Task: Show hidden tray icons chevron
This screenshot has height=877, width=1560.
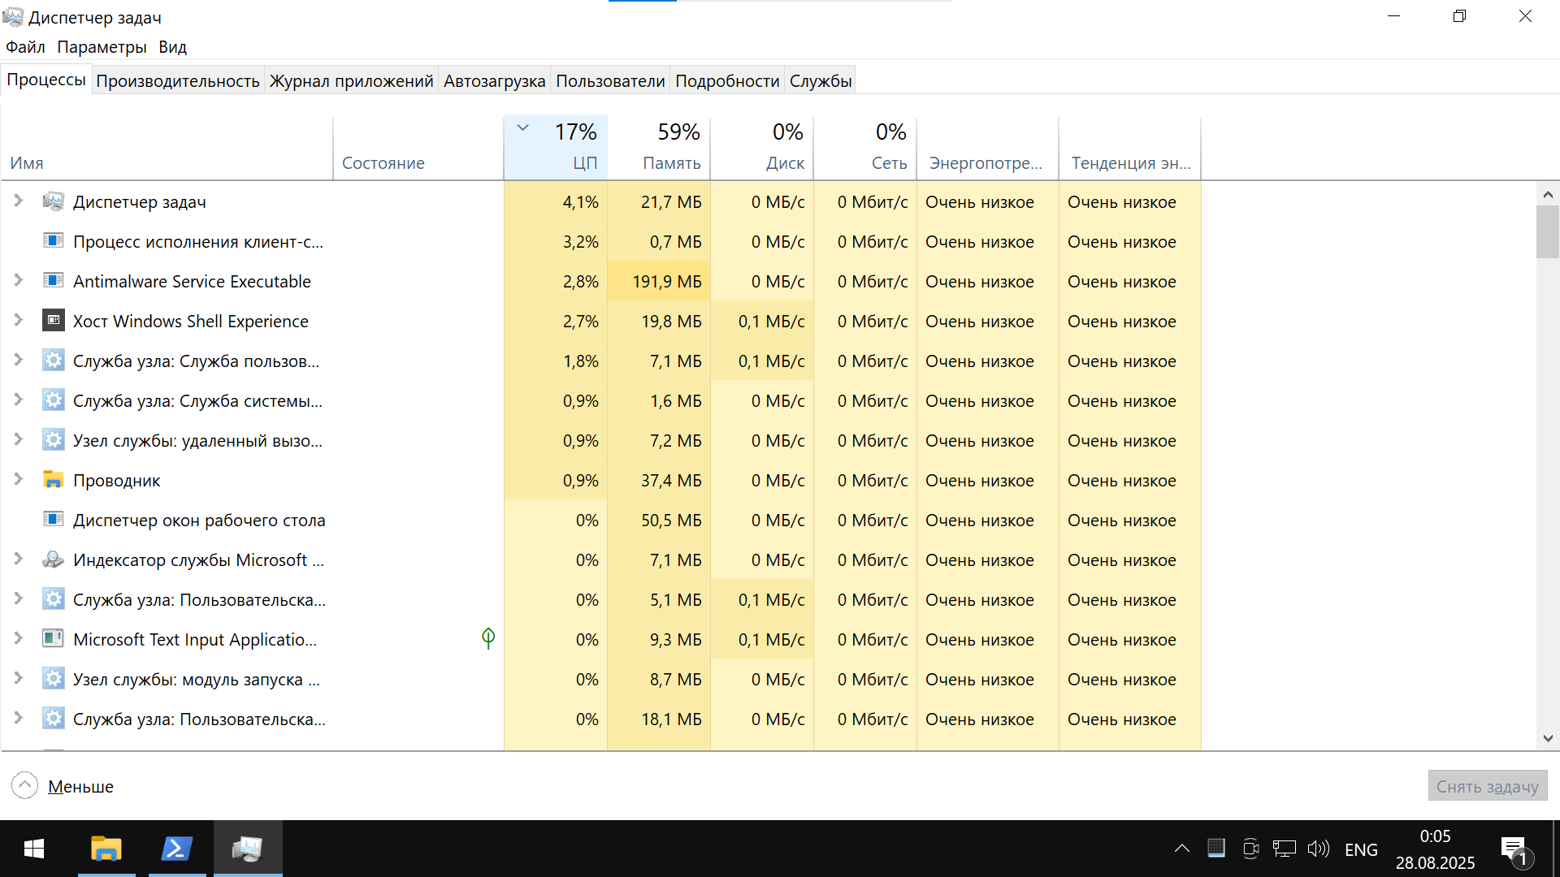Action: [x=1181, y=849]
